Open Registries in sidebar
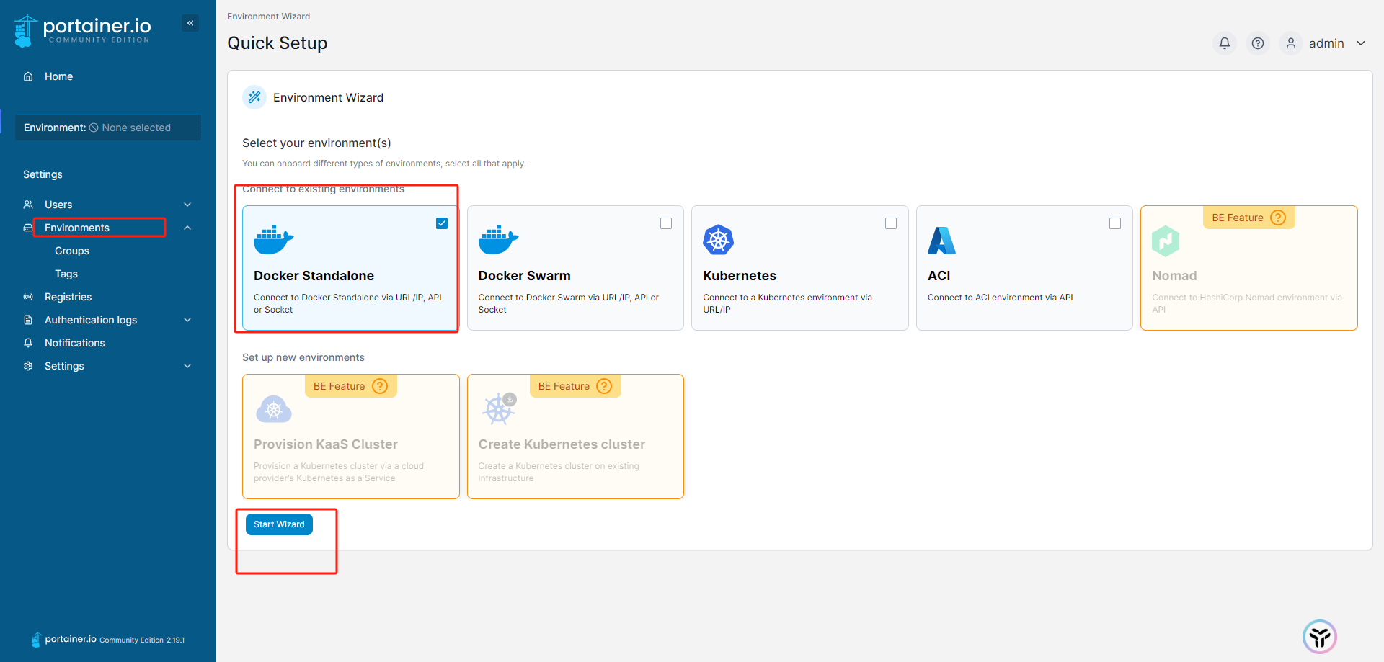The image size is (1384, 662). 68,297
